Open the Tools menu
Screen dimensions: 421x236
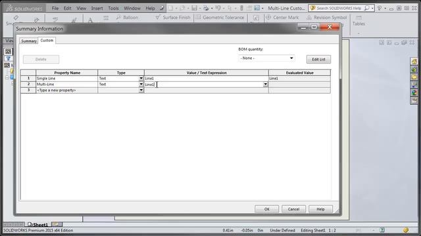coord(113,9)
